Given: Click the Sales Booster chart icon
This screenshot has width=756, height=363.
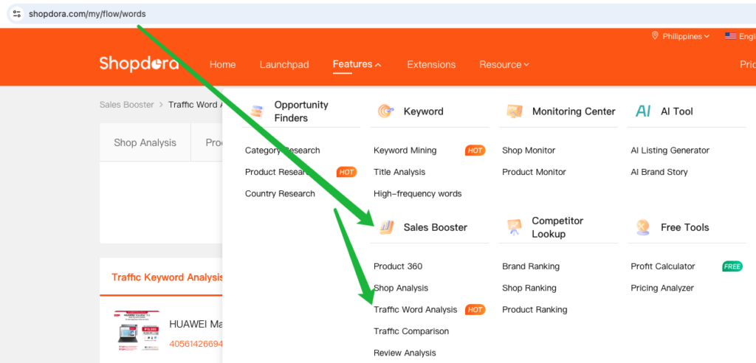Looking at the screenshot, I should (x=386, y=227).
